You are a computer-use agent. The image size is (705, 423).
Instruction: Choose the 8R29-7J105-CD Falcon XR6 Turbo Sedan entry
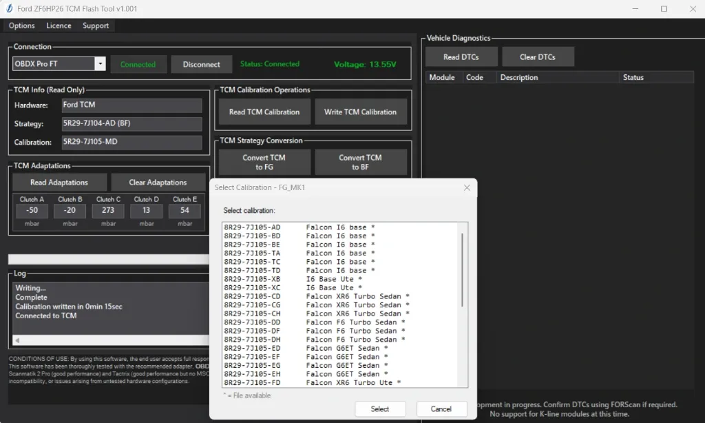point(310,296)
